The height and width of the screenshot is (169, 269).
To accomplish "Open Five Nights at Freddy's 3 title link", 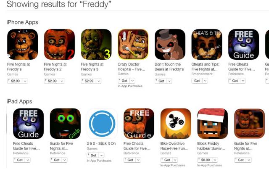I will 92,67.
